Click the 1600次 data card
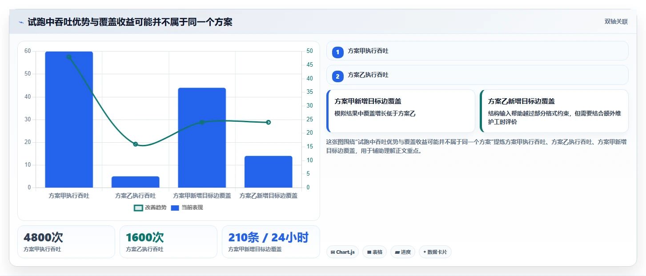The height and width of the screenshot is (276, 646). [x=169, y=242]
